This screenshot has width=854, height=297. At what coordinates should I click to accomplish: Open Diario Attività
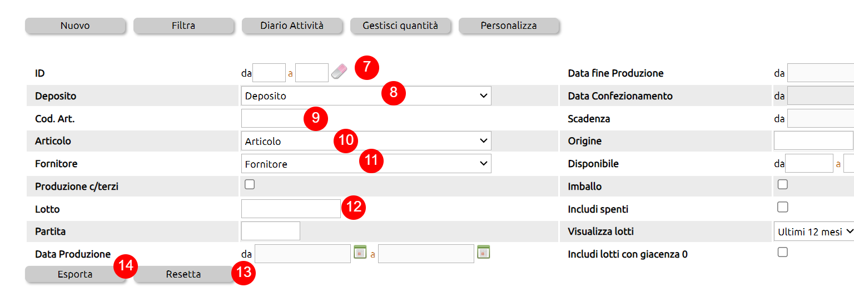pyautogui.click(x=292, y=26)
